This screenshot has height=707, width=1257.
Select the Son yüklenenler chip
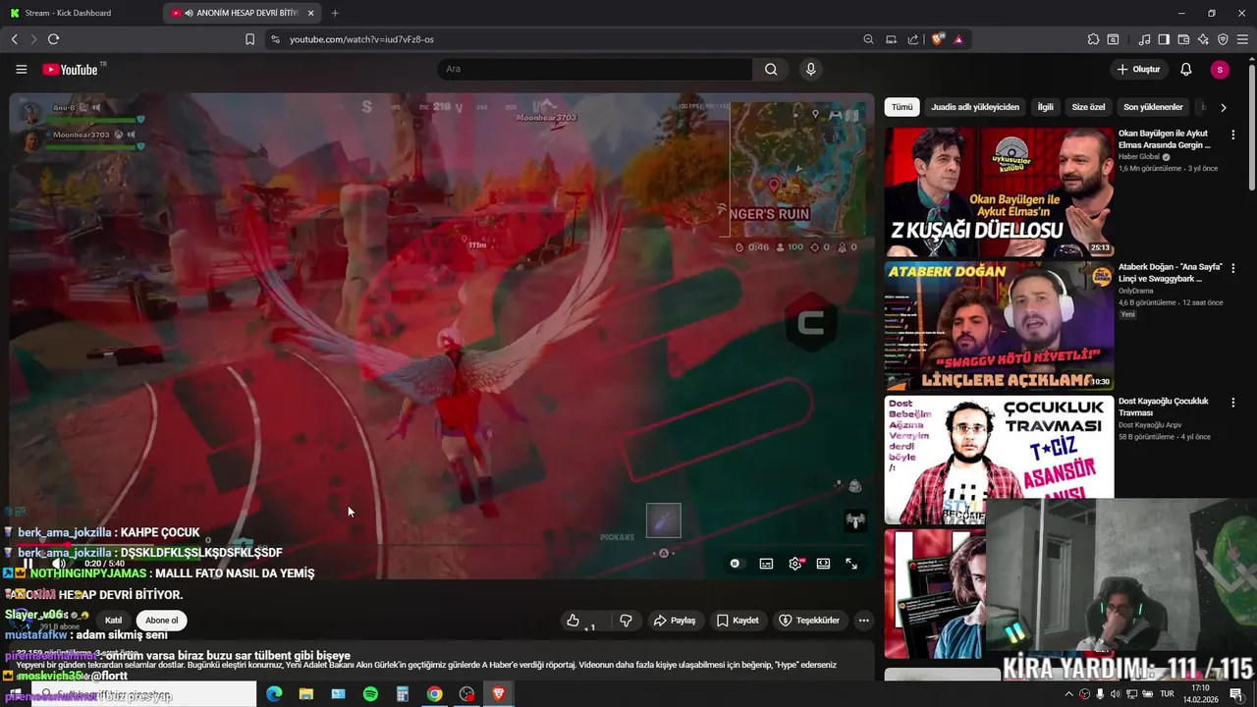pyautogui.click(x=1153, y=107)
